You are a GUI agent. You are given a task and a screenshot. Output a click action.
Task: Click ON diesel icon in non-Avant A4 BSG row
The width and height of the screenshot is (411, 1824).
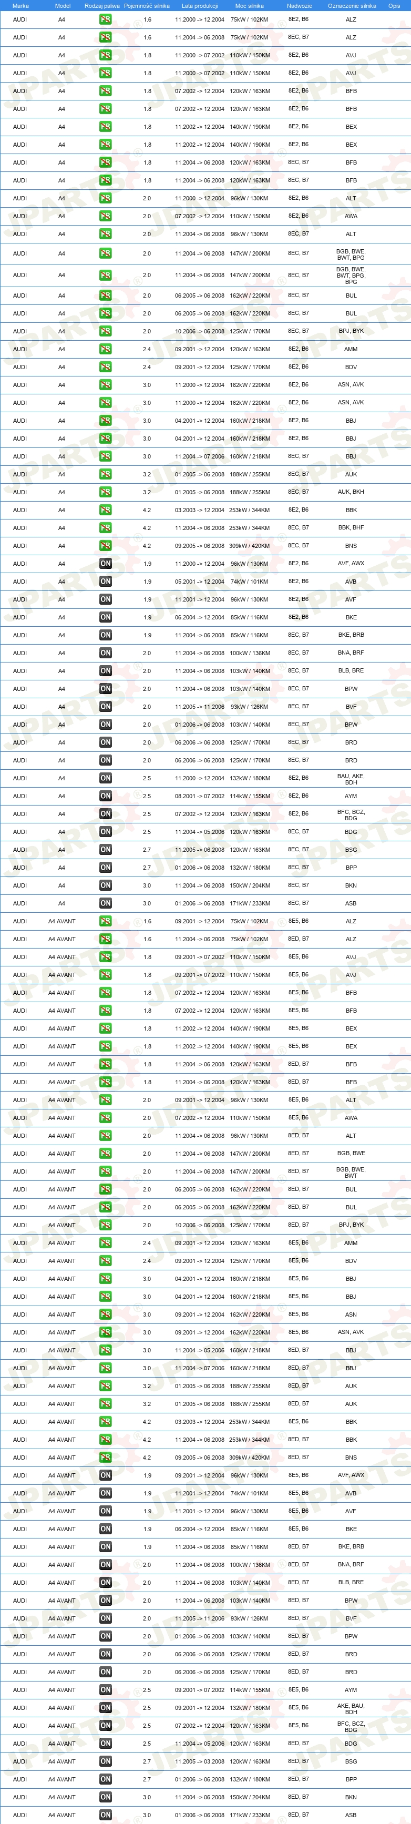tap(105, 850)
